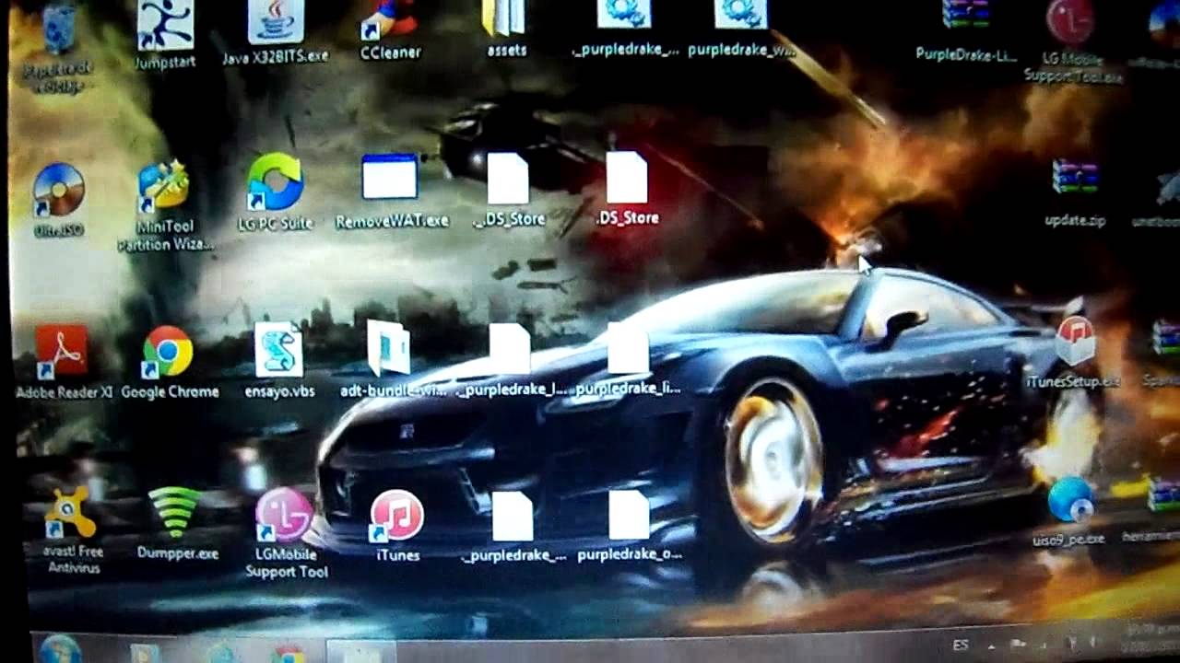Open avast! Free Antivirus shortcut
1180x663 pixels.
72,530
